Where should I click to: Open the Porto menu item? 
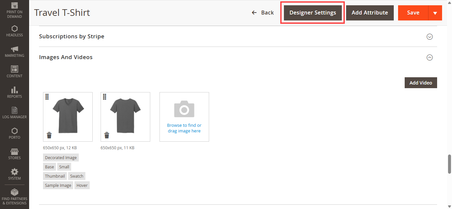coord(15,133)
